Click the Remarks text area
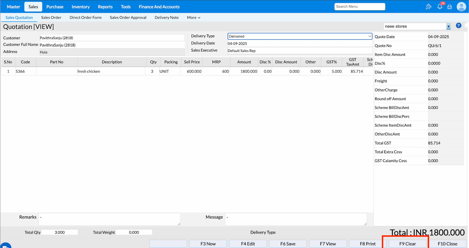469x248 pixels. click(x=109, y=219)
